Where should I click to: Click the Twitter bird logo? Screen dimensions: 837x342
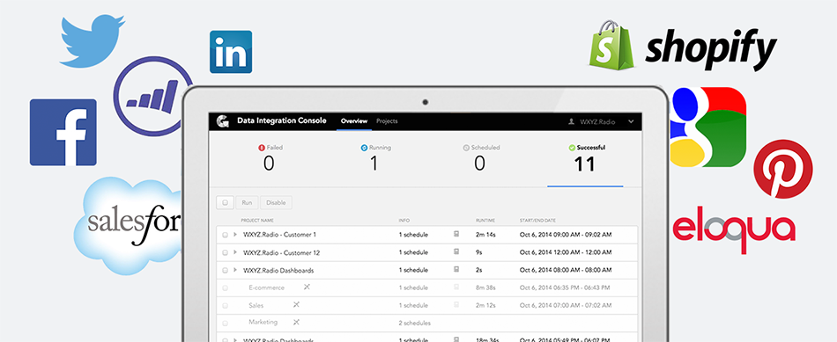[x=92, y=41]
